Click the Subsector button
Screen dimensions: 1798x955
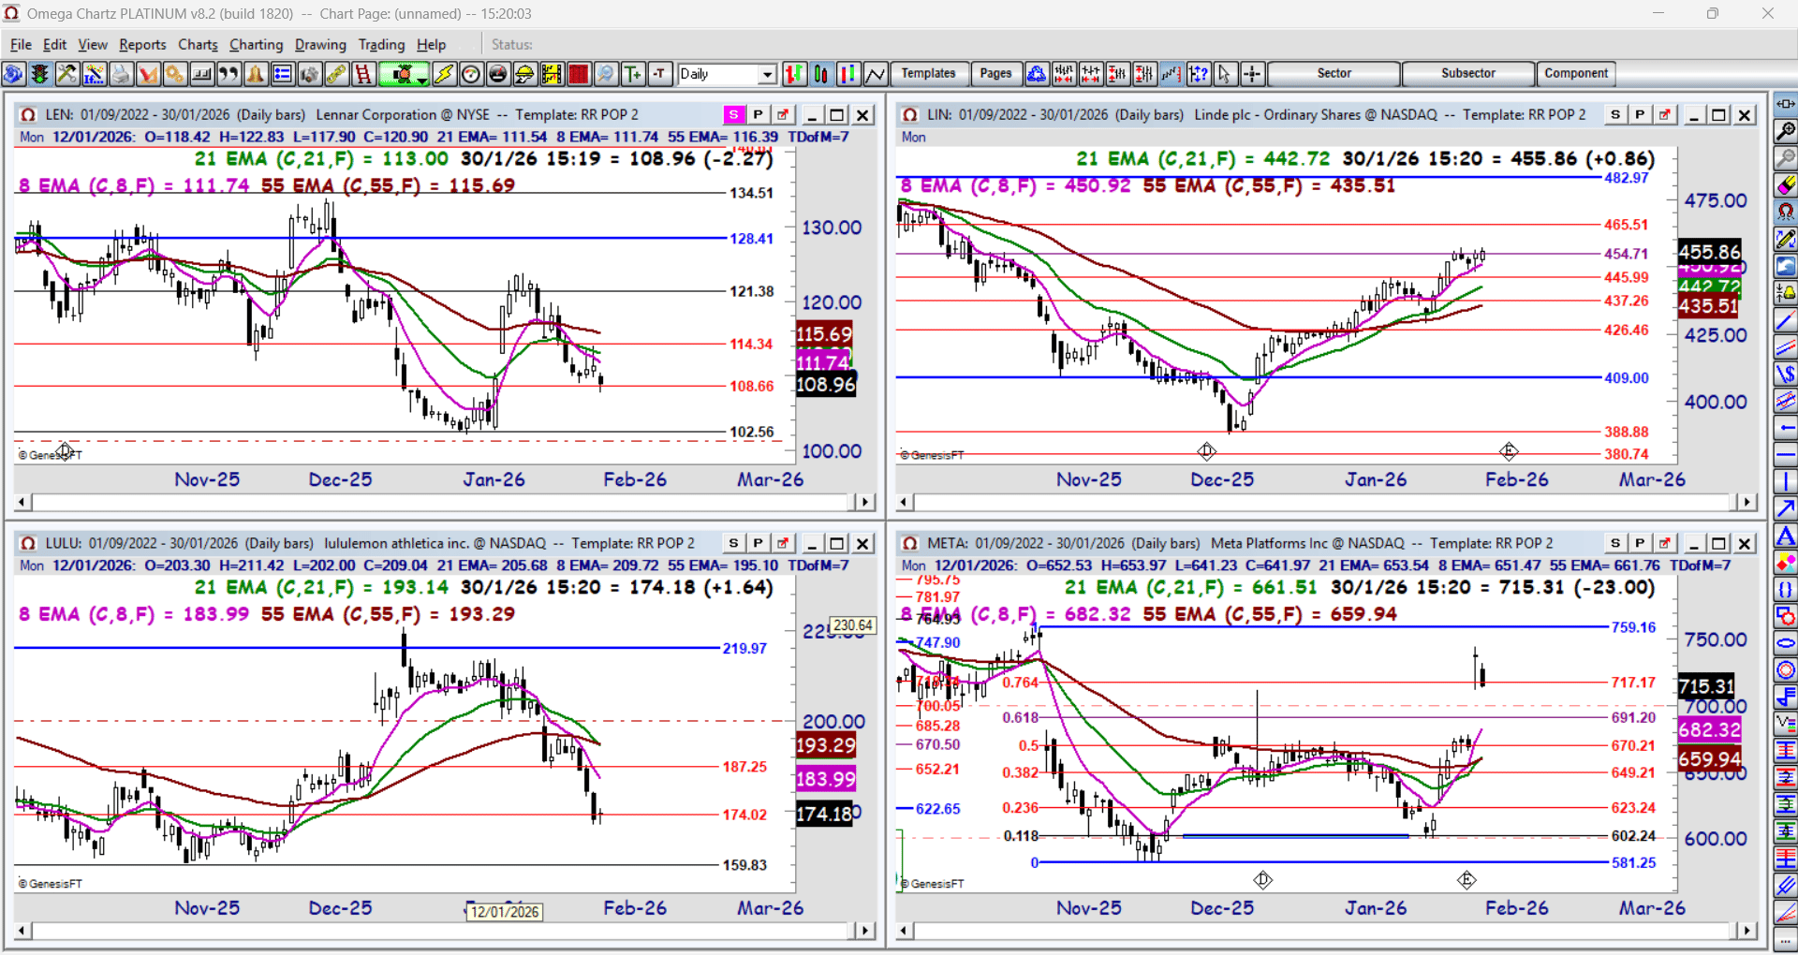(1467, 74)
